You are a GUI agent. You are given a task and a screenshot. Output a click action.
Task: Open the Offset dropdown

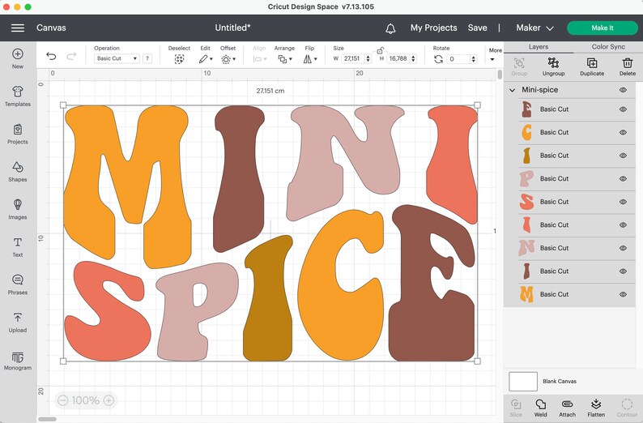point(228,59)
